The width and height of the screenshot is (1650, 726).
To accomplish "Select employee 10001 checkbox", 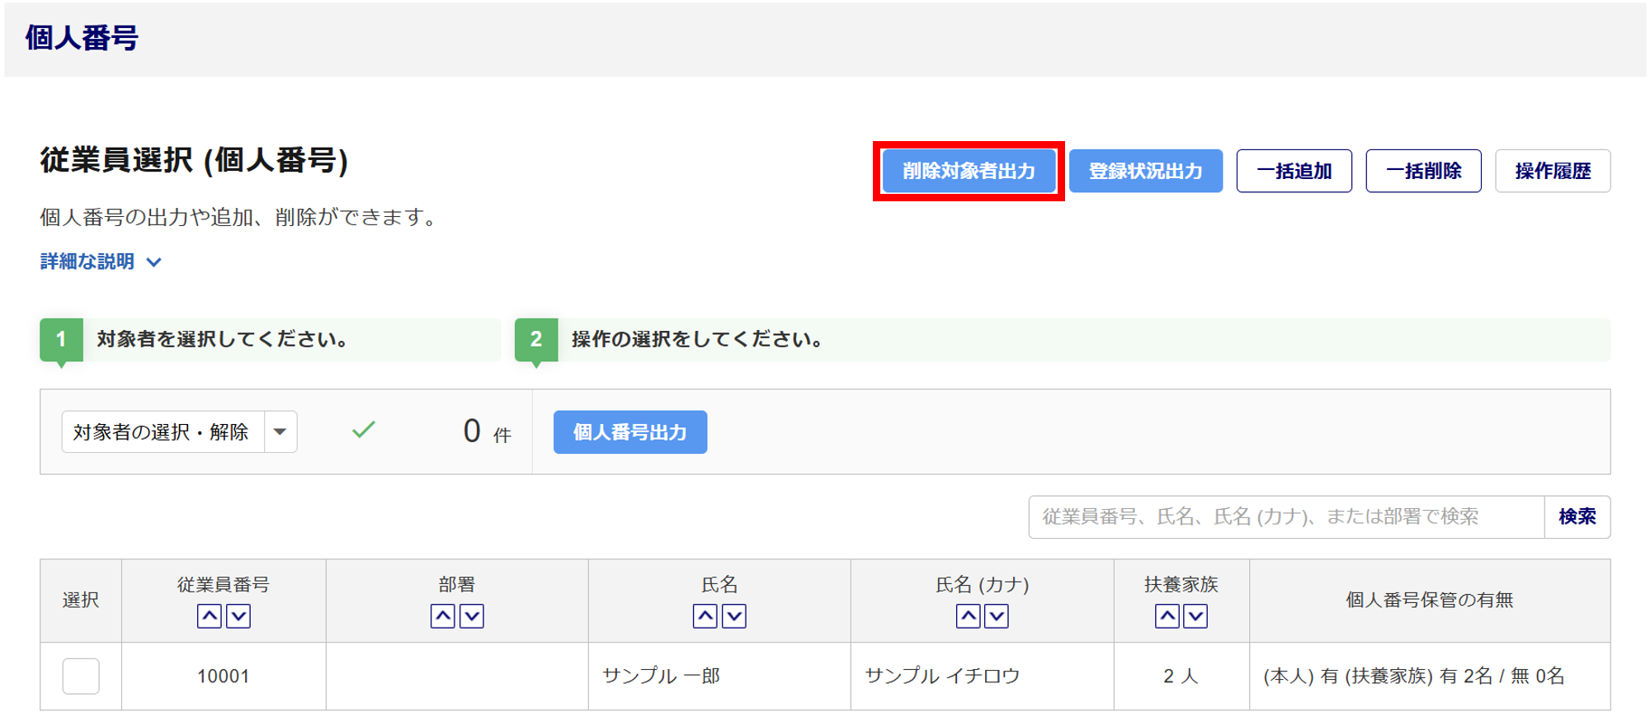I will pos(81,676).
